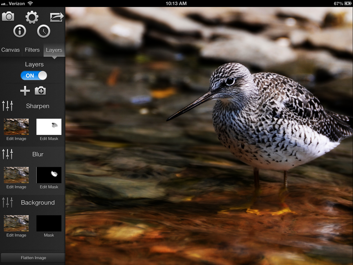Select the Background layer name
This screenshot has height=265, width=353.
(x=38, y=202)
